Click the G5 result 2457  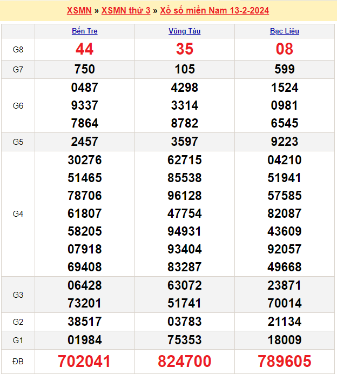click(x=85, y=142)
